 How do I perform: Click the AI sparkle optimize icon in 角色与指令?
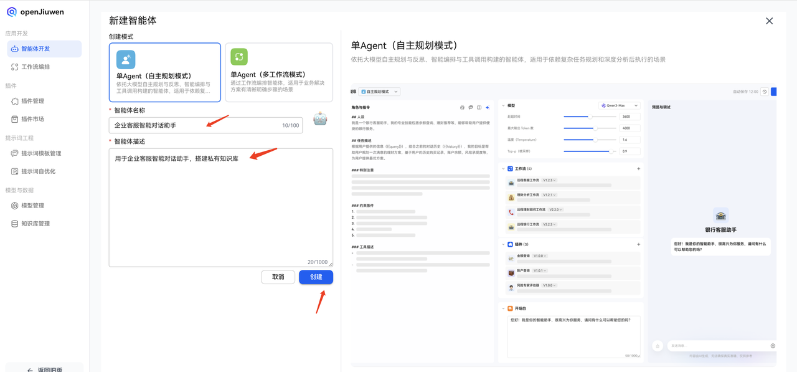coord(488,107)
